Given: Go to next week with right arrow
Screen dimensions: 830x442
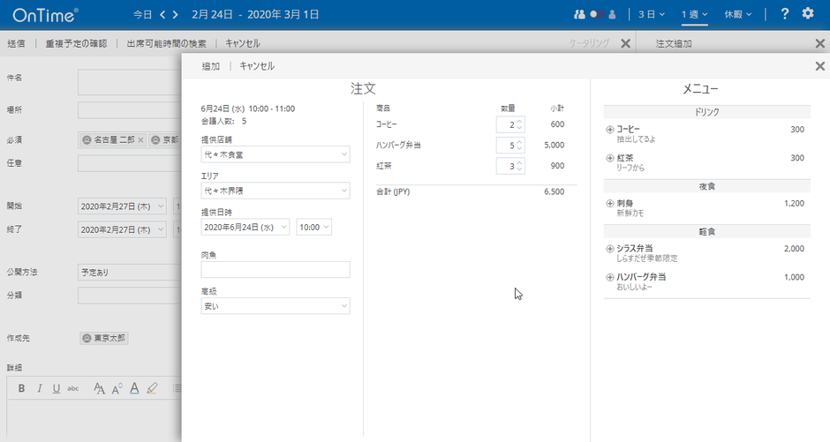Looking at the screenshot, I should point(175,15).
